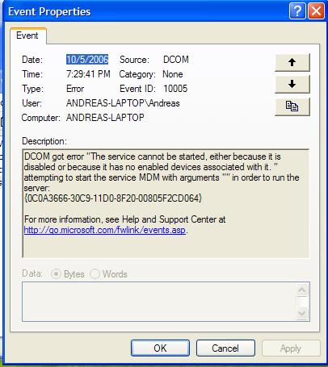This screenshot has width=328, height=367.
Task: Click the Event ID value 10005
Action: pyautogui.click(x=175, y=89)
